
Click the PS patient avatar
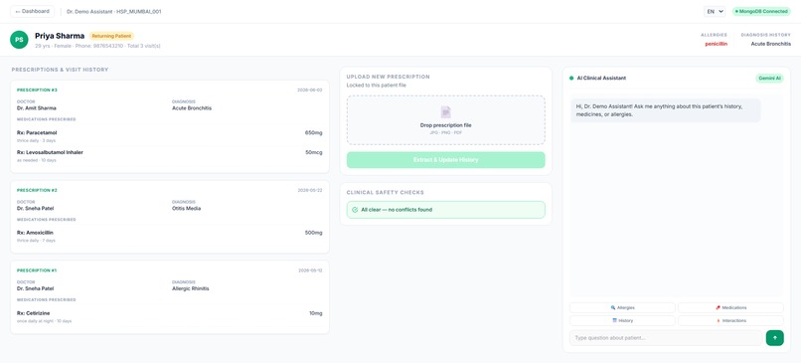pyautogui.click(x=20, y=40)
